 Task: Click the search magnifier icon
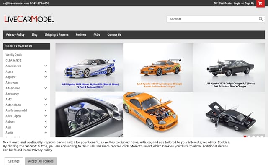tap(260, 19)
